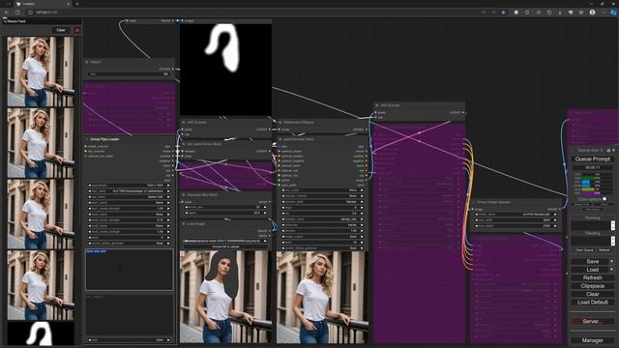Close the ComfyUI menu panel with X

(x=613, y=151)
